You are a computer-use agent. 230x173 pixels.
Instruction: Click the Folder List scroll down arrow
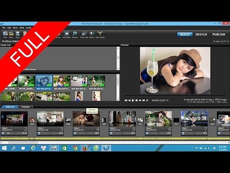tap(118, 69)
